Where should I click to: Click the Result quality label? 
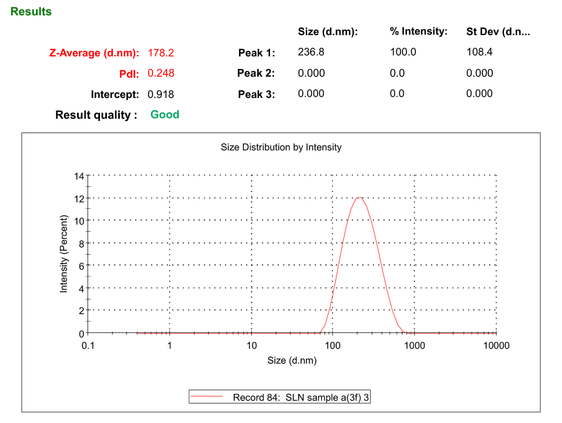pos(96,115)
